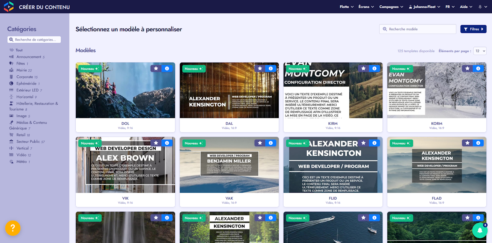This screenshot has height=243, width=492.
Task: Click the Recherche modèle search field
Action: [418, 29]
